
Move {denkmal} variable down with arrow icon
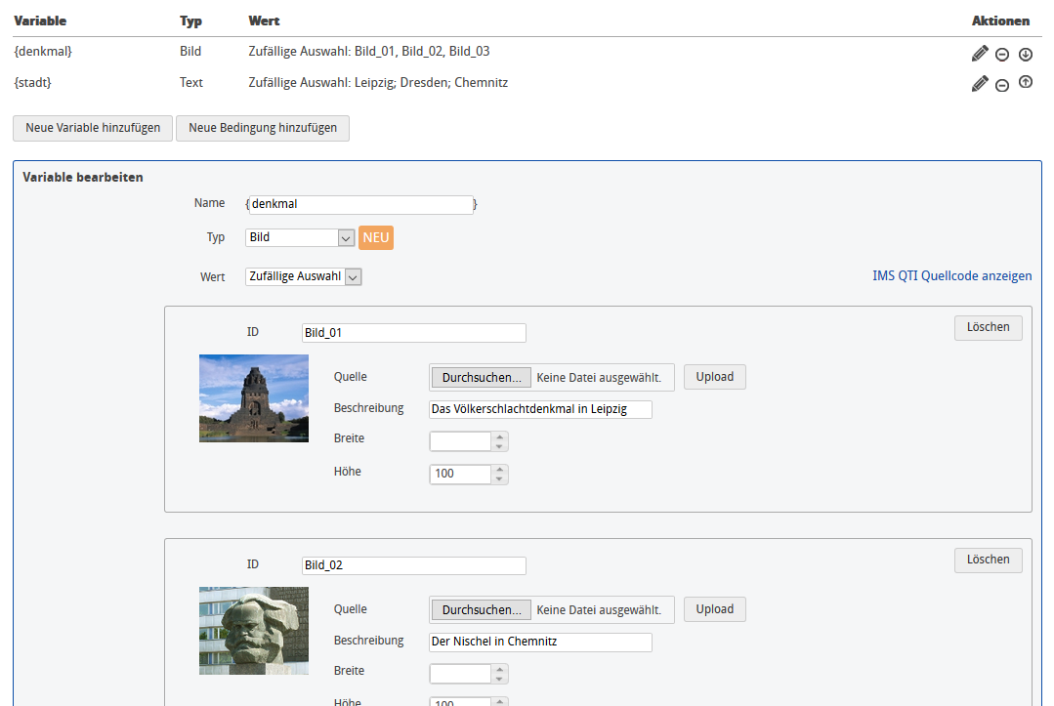coord(1025,55)
